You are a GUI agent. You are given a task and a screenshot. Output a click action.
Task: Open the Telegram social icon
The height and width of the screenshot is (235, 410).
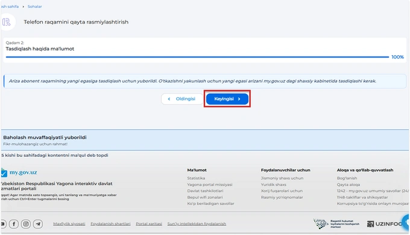tap(38, 224)
